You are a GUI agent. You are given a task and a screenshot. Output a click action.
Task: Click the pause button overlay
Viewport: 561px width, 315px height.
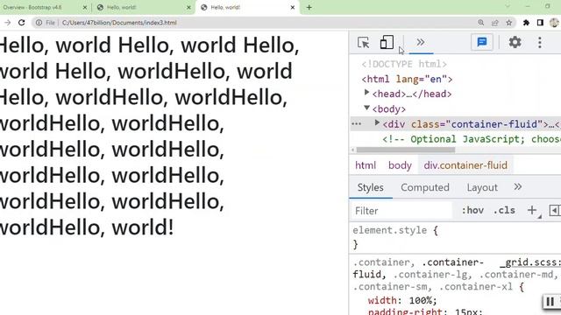click(x=550, y=301)
